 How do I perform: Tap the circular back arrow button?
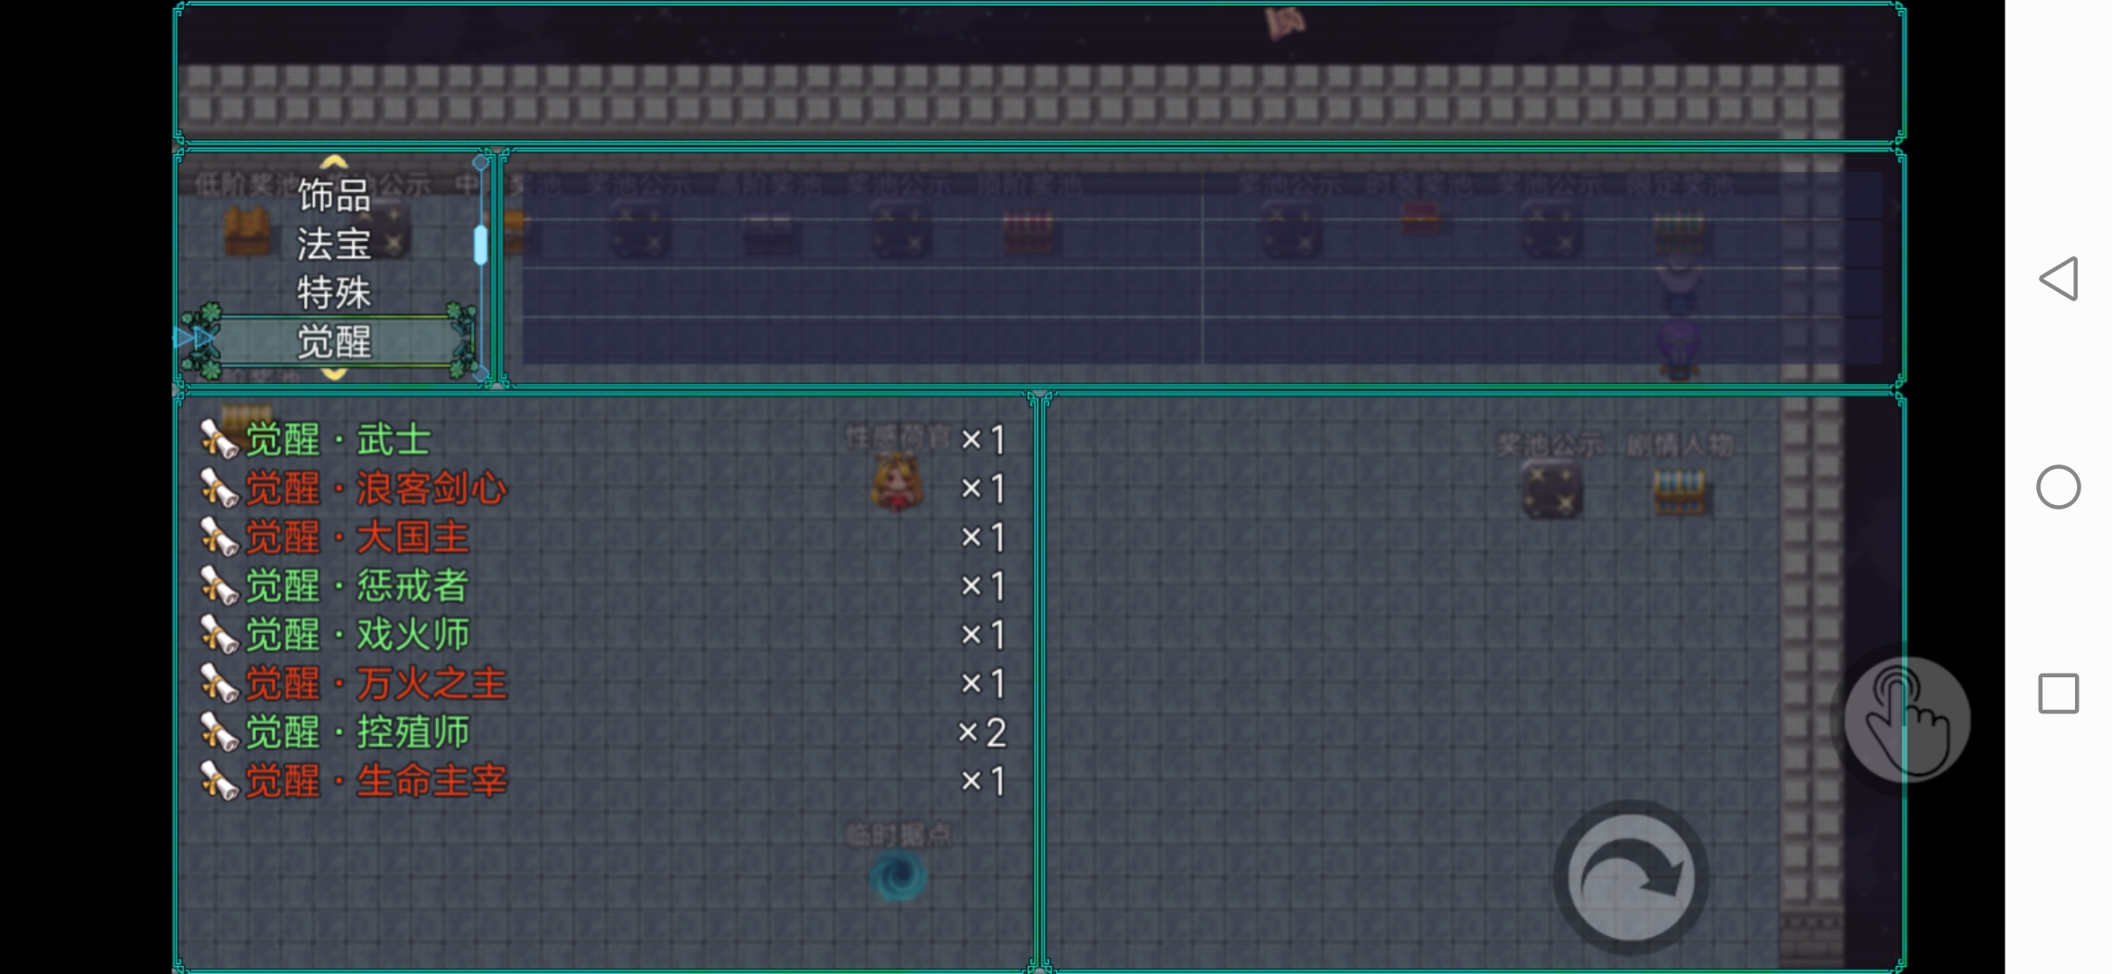coord(1631,878)
